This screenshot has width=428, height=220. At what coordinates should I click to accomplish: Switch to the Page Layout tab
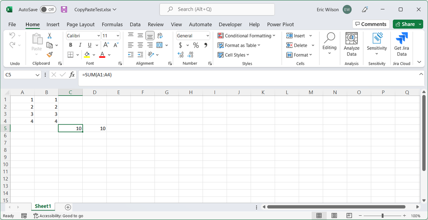pos(81,24)
